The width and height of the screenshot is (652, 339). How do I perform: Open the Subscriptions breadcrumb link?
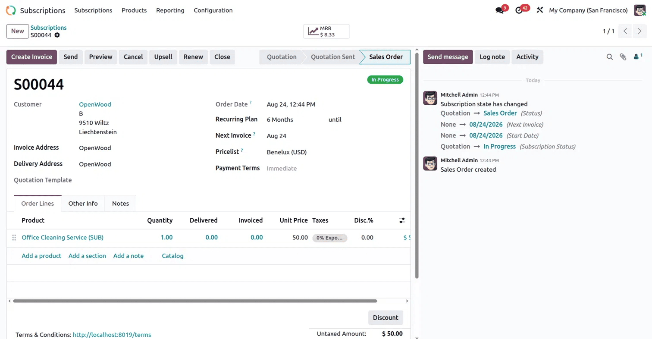click(49, 28)
